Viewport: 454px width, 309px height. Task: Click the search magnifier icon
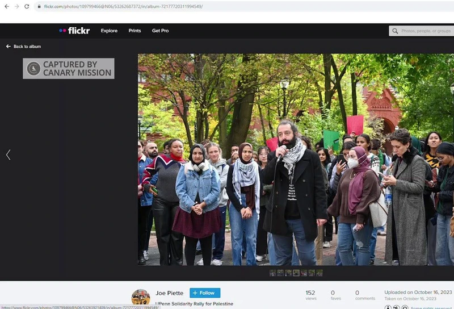click(395, 31)
